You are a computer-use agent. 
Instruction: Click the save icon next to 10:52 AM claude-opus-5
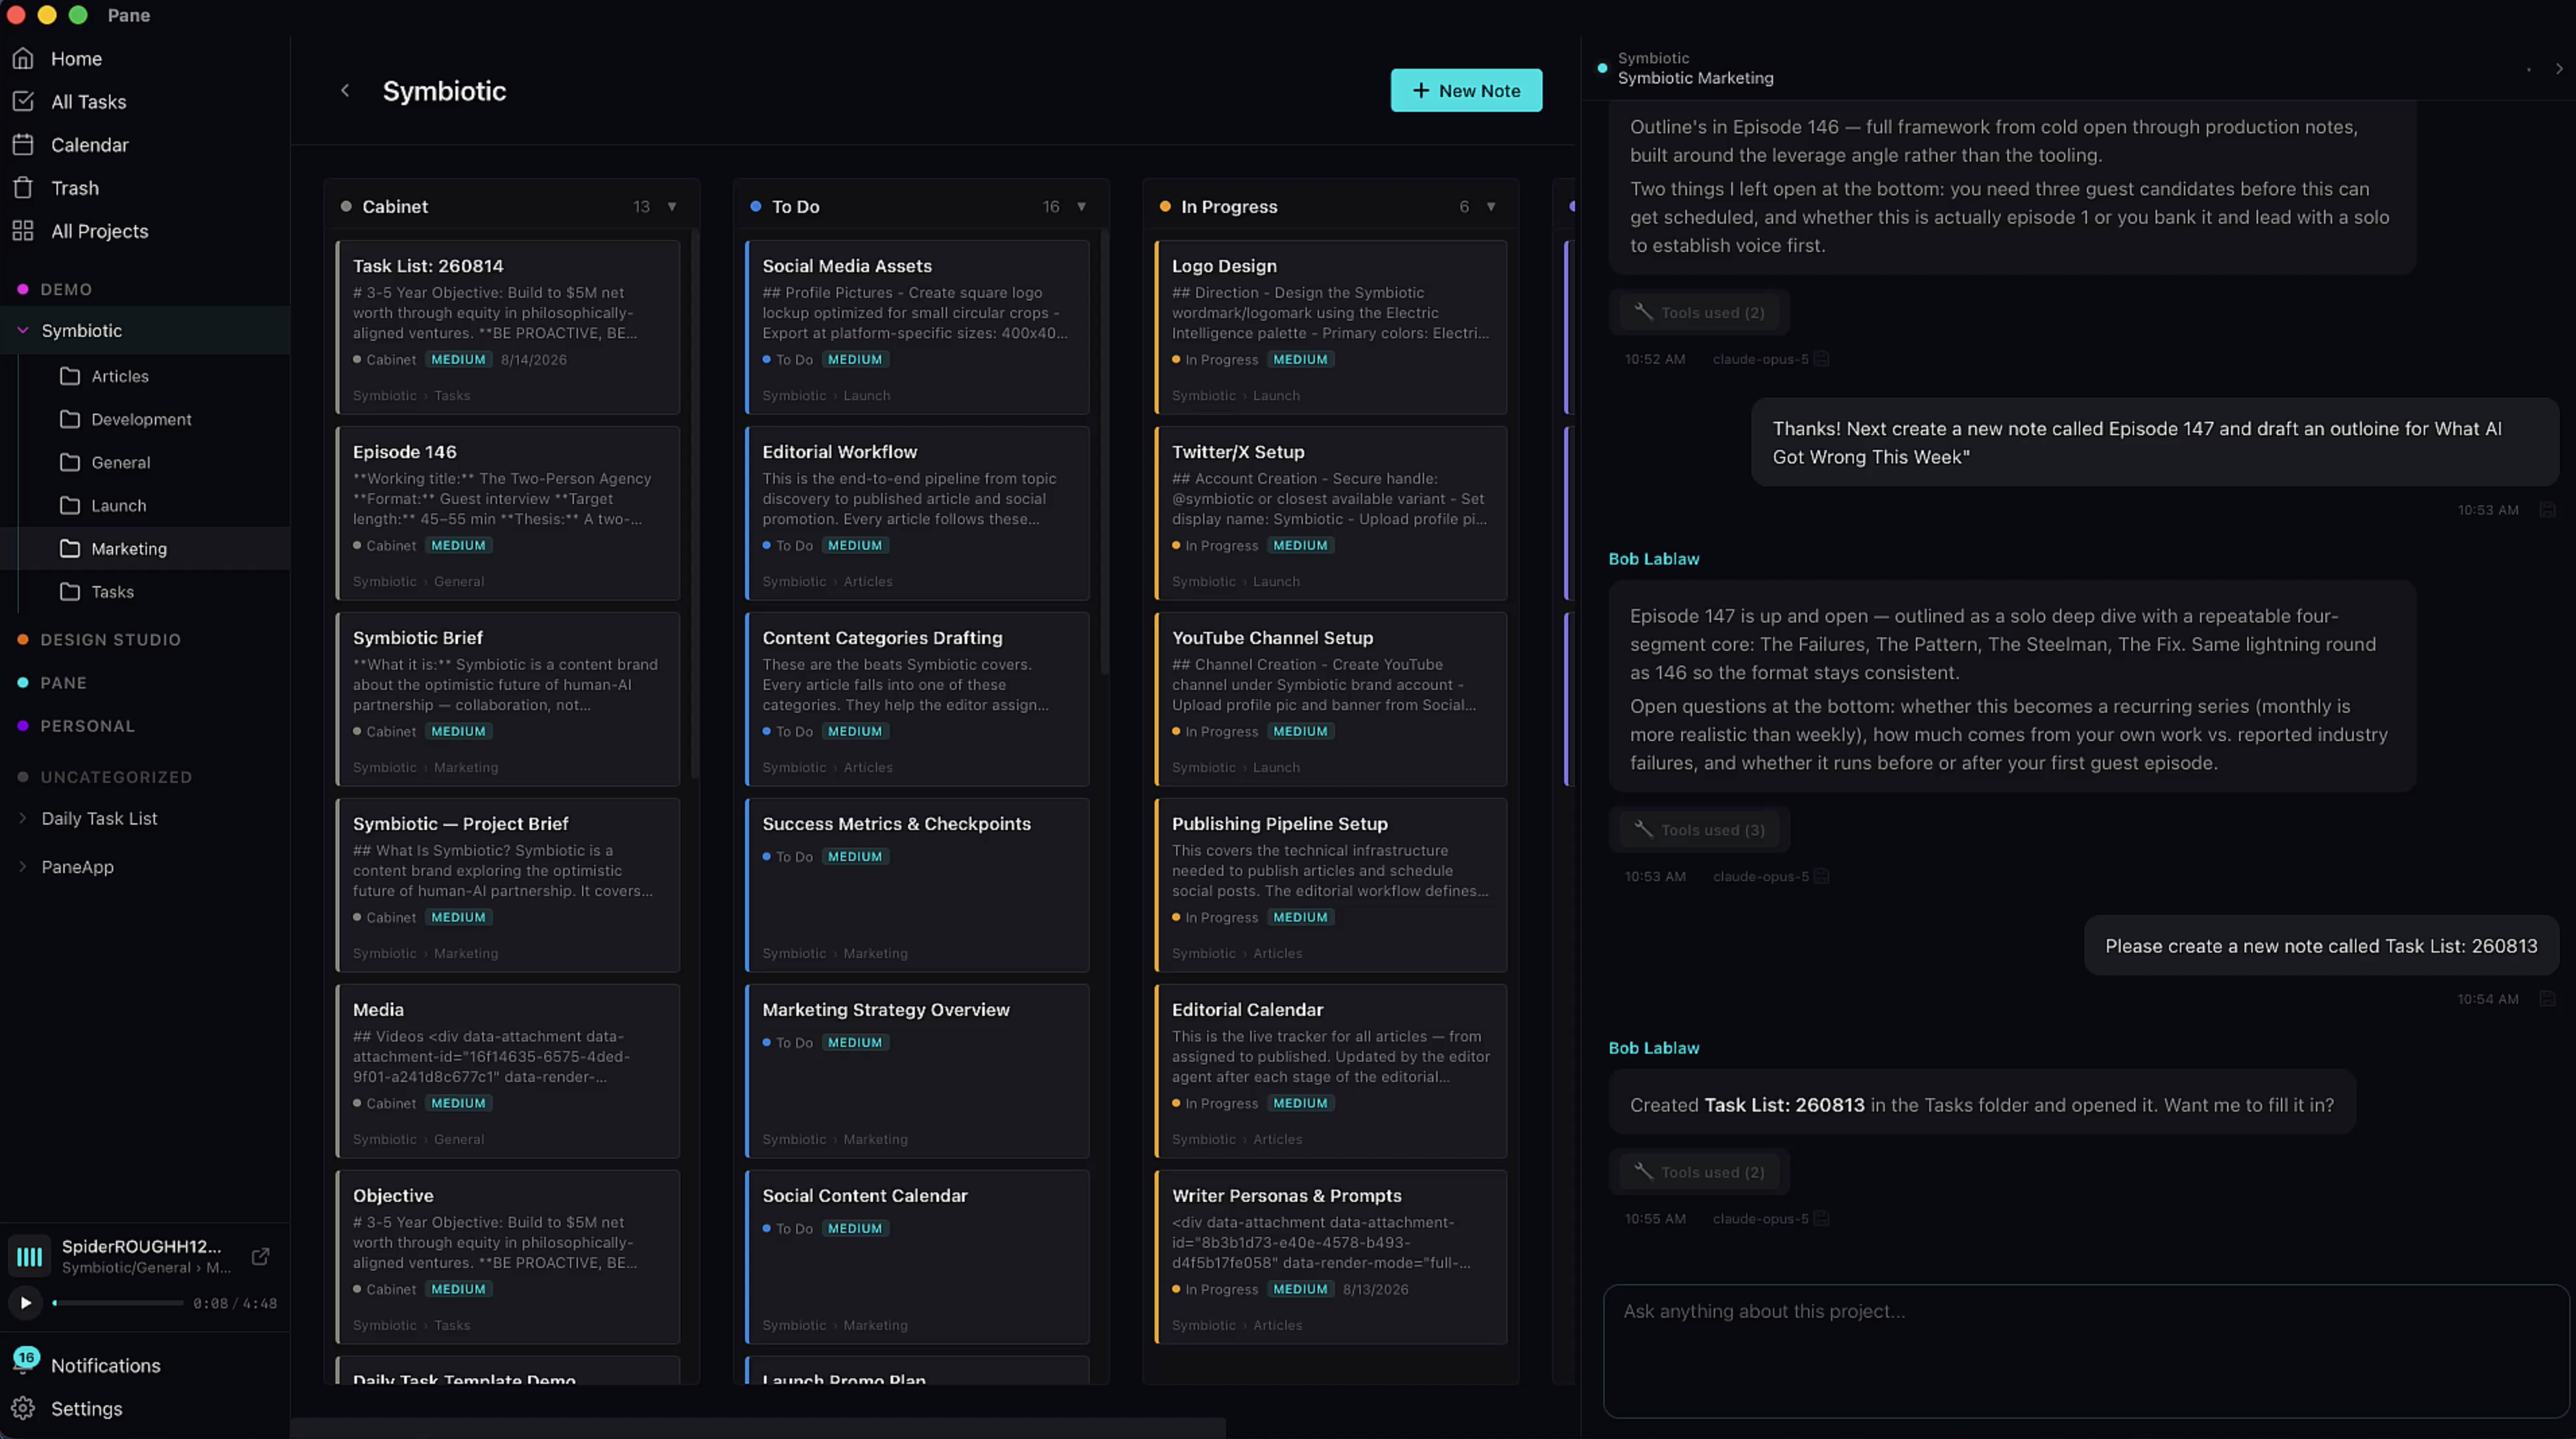(1821, 359)
